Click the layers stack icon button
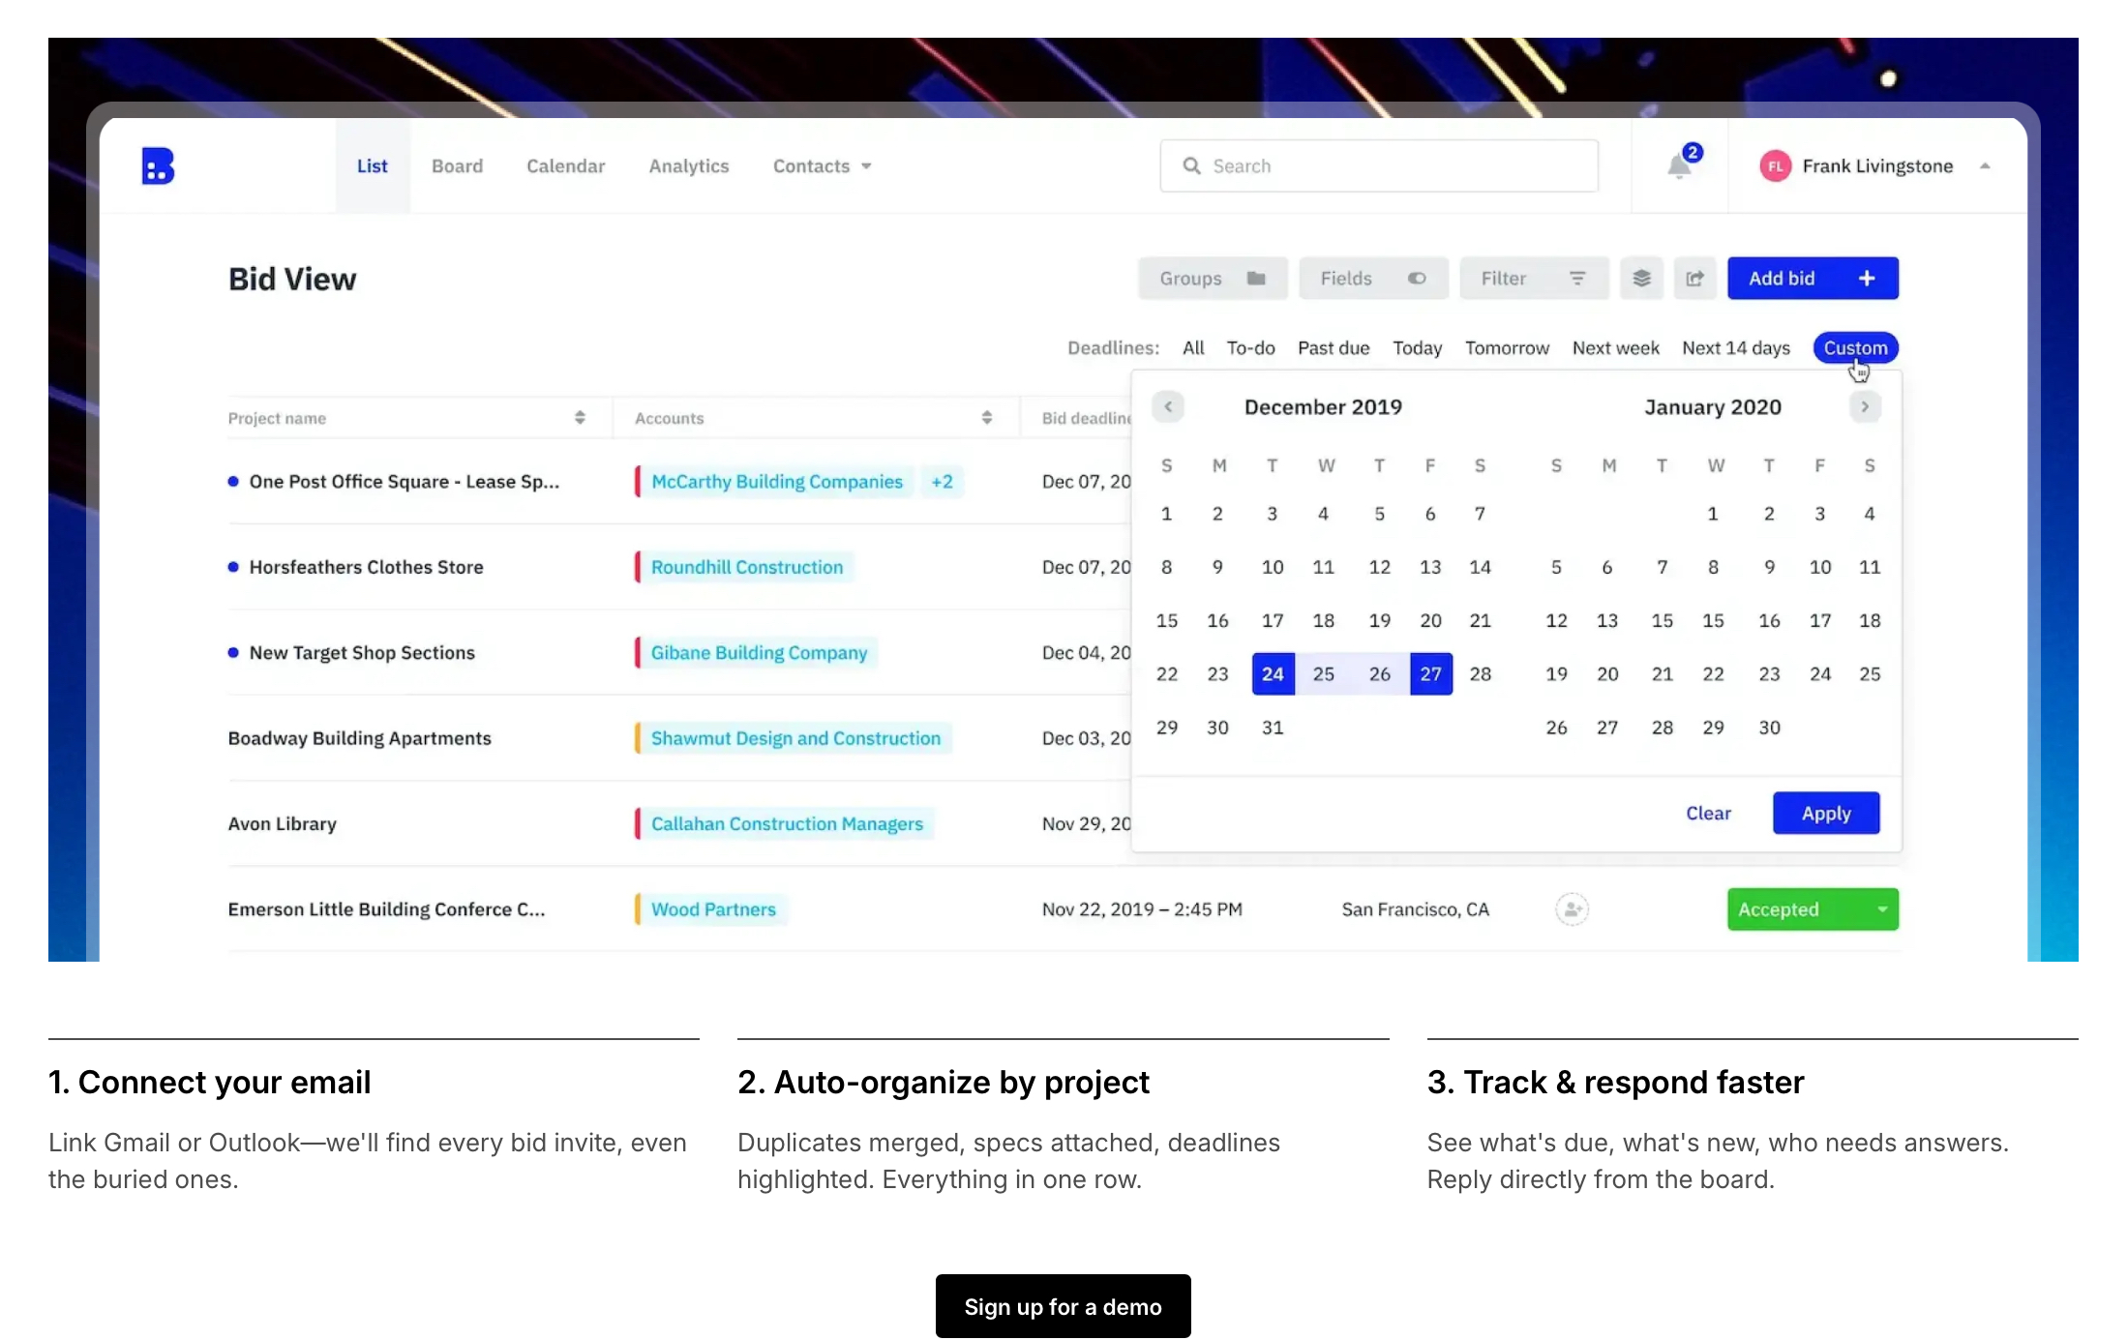This screenshot has height=1340, width=2128. 1641,279
